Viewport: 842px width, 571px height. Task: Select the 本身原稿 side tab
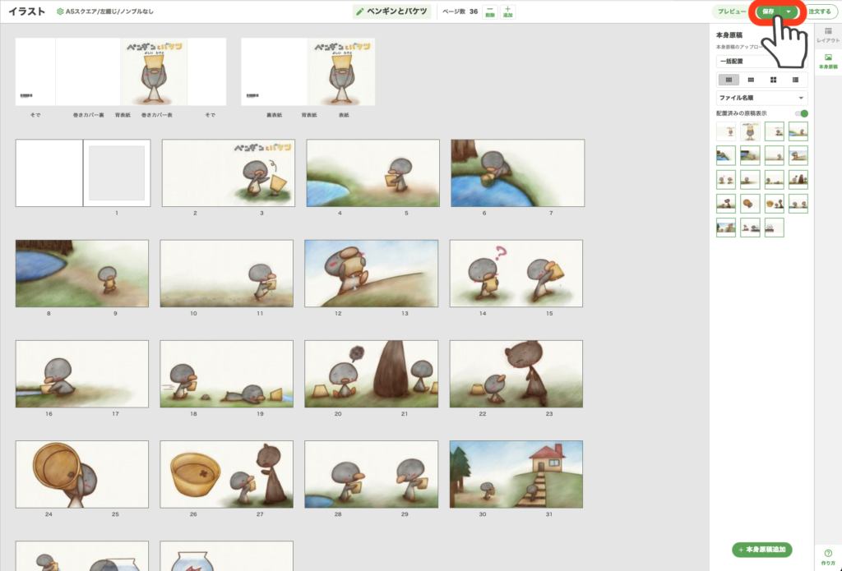pos(827,62)
